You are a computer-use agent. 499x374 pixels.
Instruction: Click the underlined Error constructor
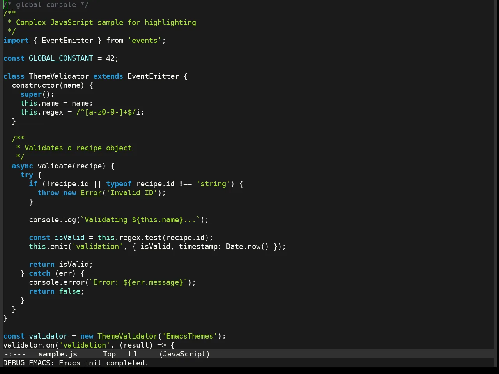click(x=91, y=193)
